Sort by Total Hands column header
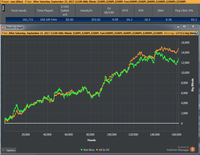Image resolution: width=200 pixels, height=155 pixels. (19, 11)
